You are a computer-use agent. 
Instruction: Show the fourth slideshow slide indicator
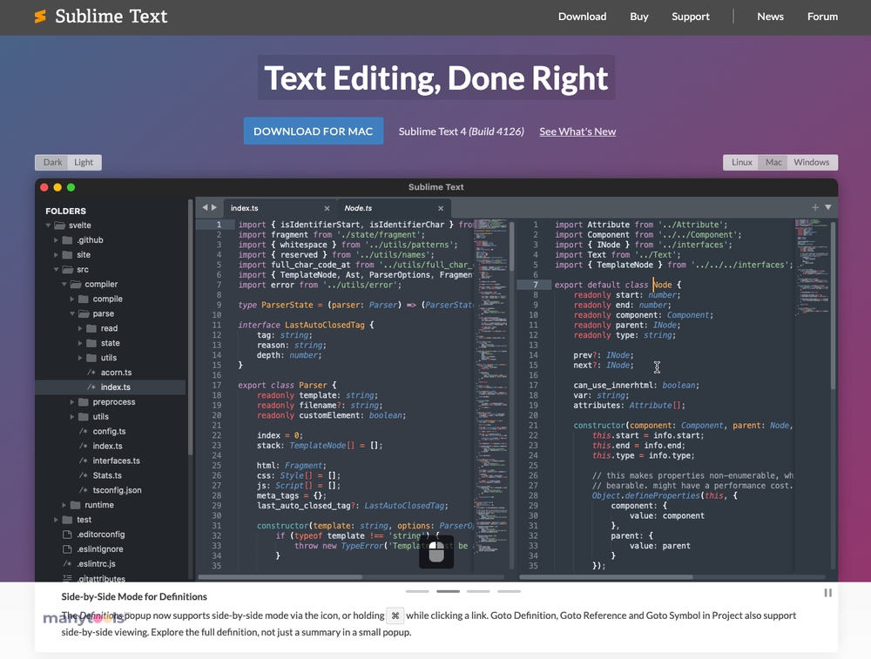coord(509,591)
